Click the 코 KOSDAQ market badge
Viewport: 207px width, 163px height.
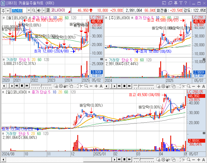pos(48,10)
